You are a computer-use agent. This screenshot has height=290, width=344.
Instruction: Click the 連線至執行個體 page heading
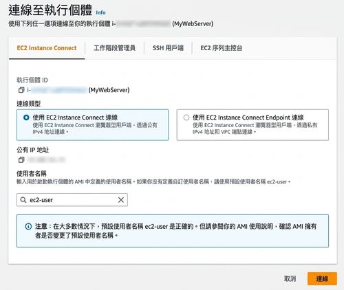pyautogui.click(x=50, y=10)
